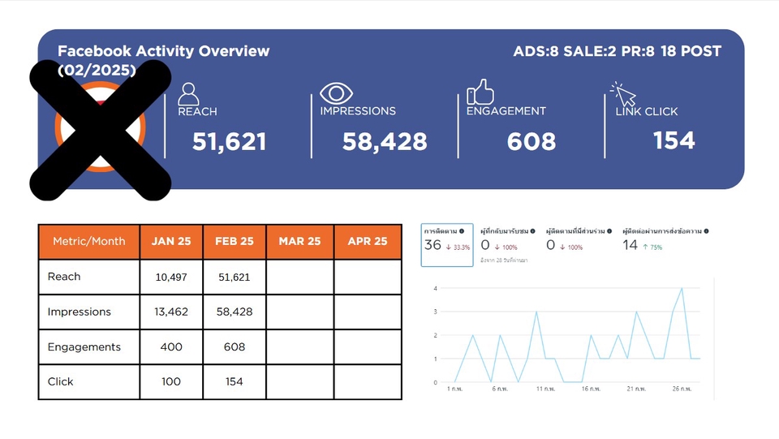The image size is (779, 439).
Task: Click the large 58,428 impressions value in the banner
Action: pyautogui.click(x=385, y=141)
